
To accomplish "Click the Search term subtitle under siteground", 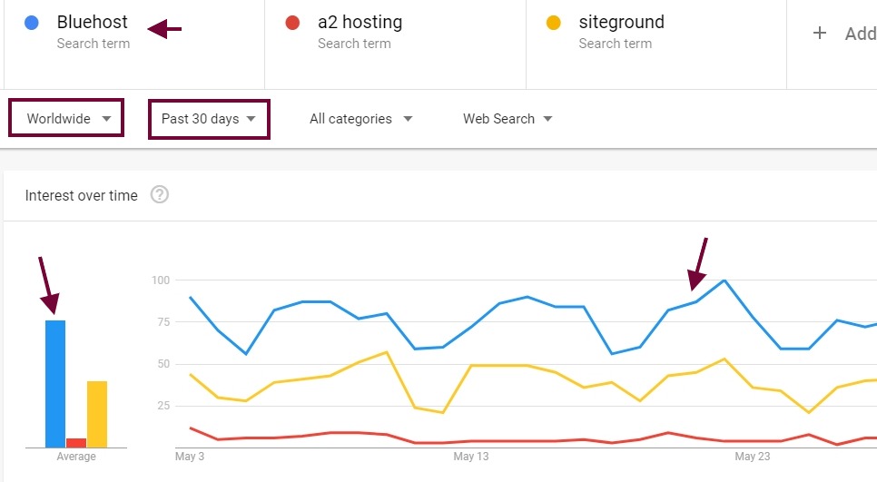I will (x=616, y=44).
